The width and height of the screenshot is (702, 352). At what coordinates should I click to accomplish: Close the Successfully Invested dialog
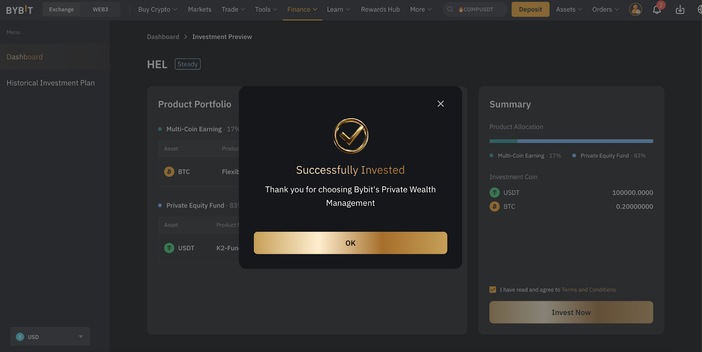tap(441, 104)
